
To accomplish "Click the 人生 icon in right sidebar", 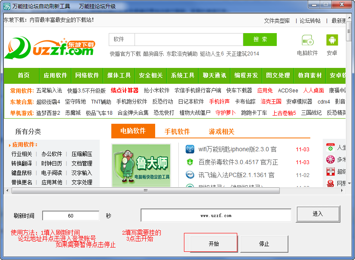I will (x=331, y=148).
